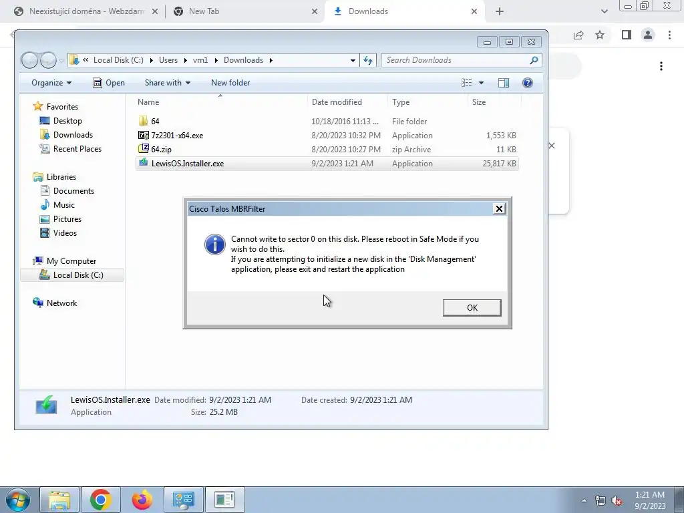
Task: Select the 64 folder
Action: pyautogui.click(x=327, y=122)
